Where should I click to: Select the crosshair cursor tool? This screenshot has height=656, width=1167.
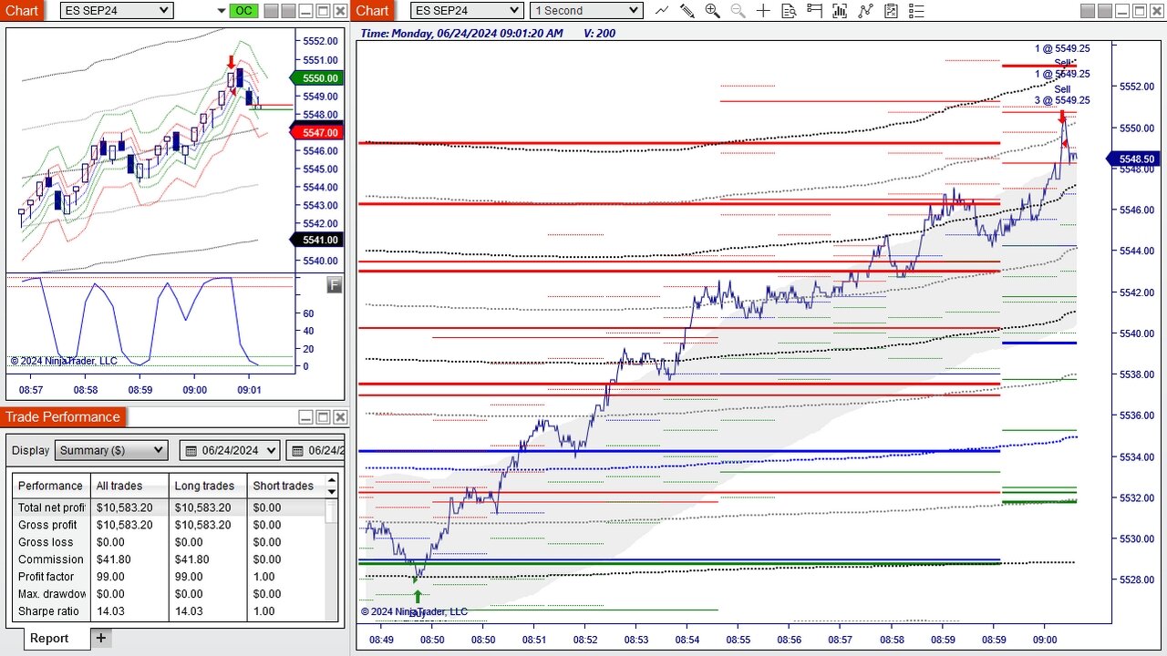(763, 11)
